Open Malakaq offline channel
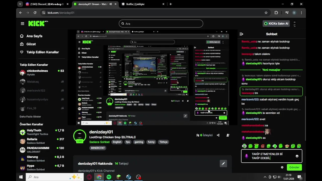Screen dimensions: 322x181 click(x=42, y=82)
